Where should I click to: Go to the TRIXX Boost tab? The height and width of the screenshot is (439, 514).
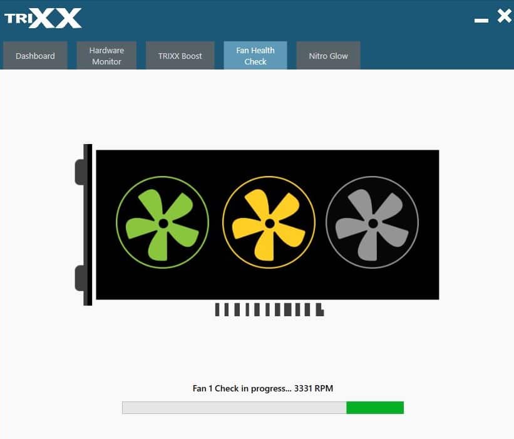[x=180, y=56]
